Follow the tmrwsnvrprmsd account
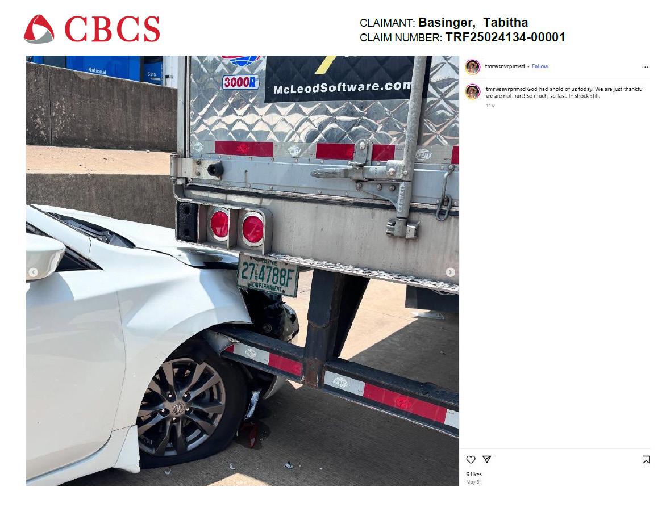 pos(540,66)
